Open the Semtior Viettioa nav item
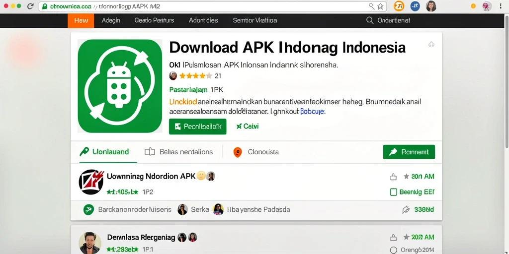The width and height of the screenshot is (509, 254). click(255, 20)
